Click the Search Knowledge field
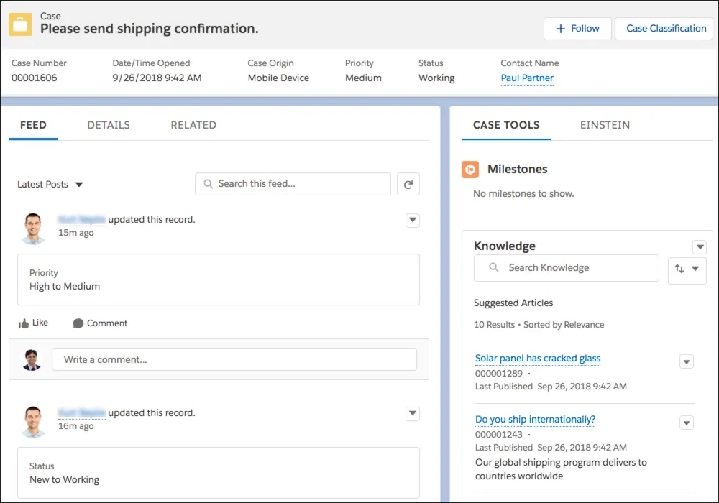719x503 pixels. [x=567, y=268]
